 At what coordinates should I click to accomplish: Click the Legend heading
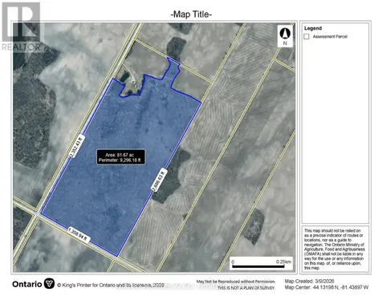[313, 28]
